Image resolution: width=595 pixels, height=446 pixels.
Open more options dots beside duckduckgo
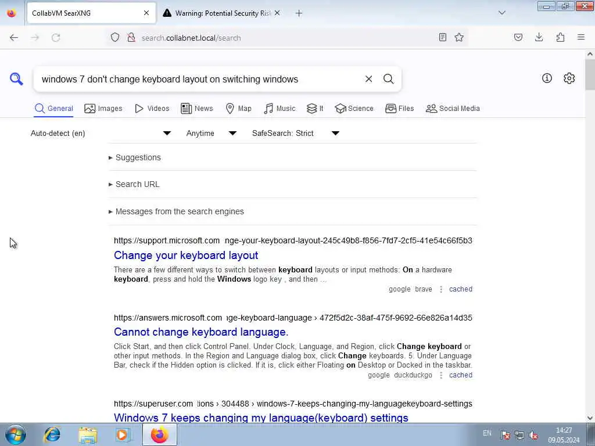coord(441,376)
